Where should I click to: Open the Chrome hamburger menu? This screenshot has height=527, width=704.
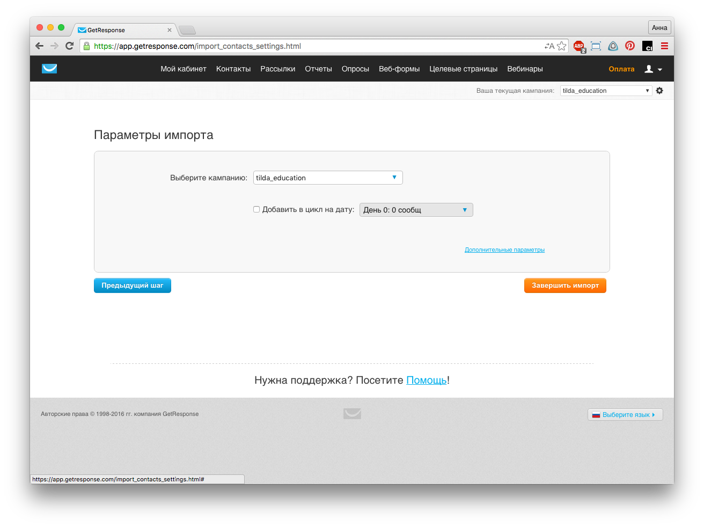[x=664, y=46]
